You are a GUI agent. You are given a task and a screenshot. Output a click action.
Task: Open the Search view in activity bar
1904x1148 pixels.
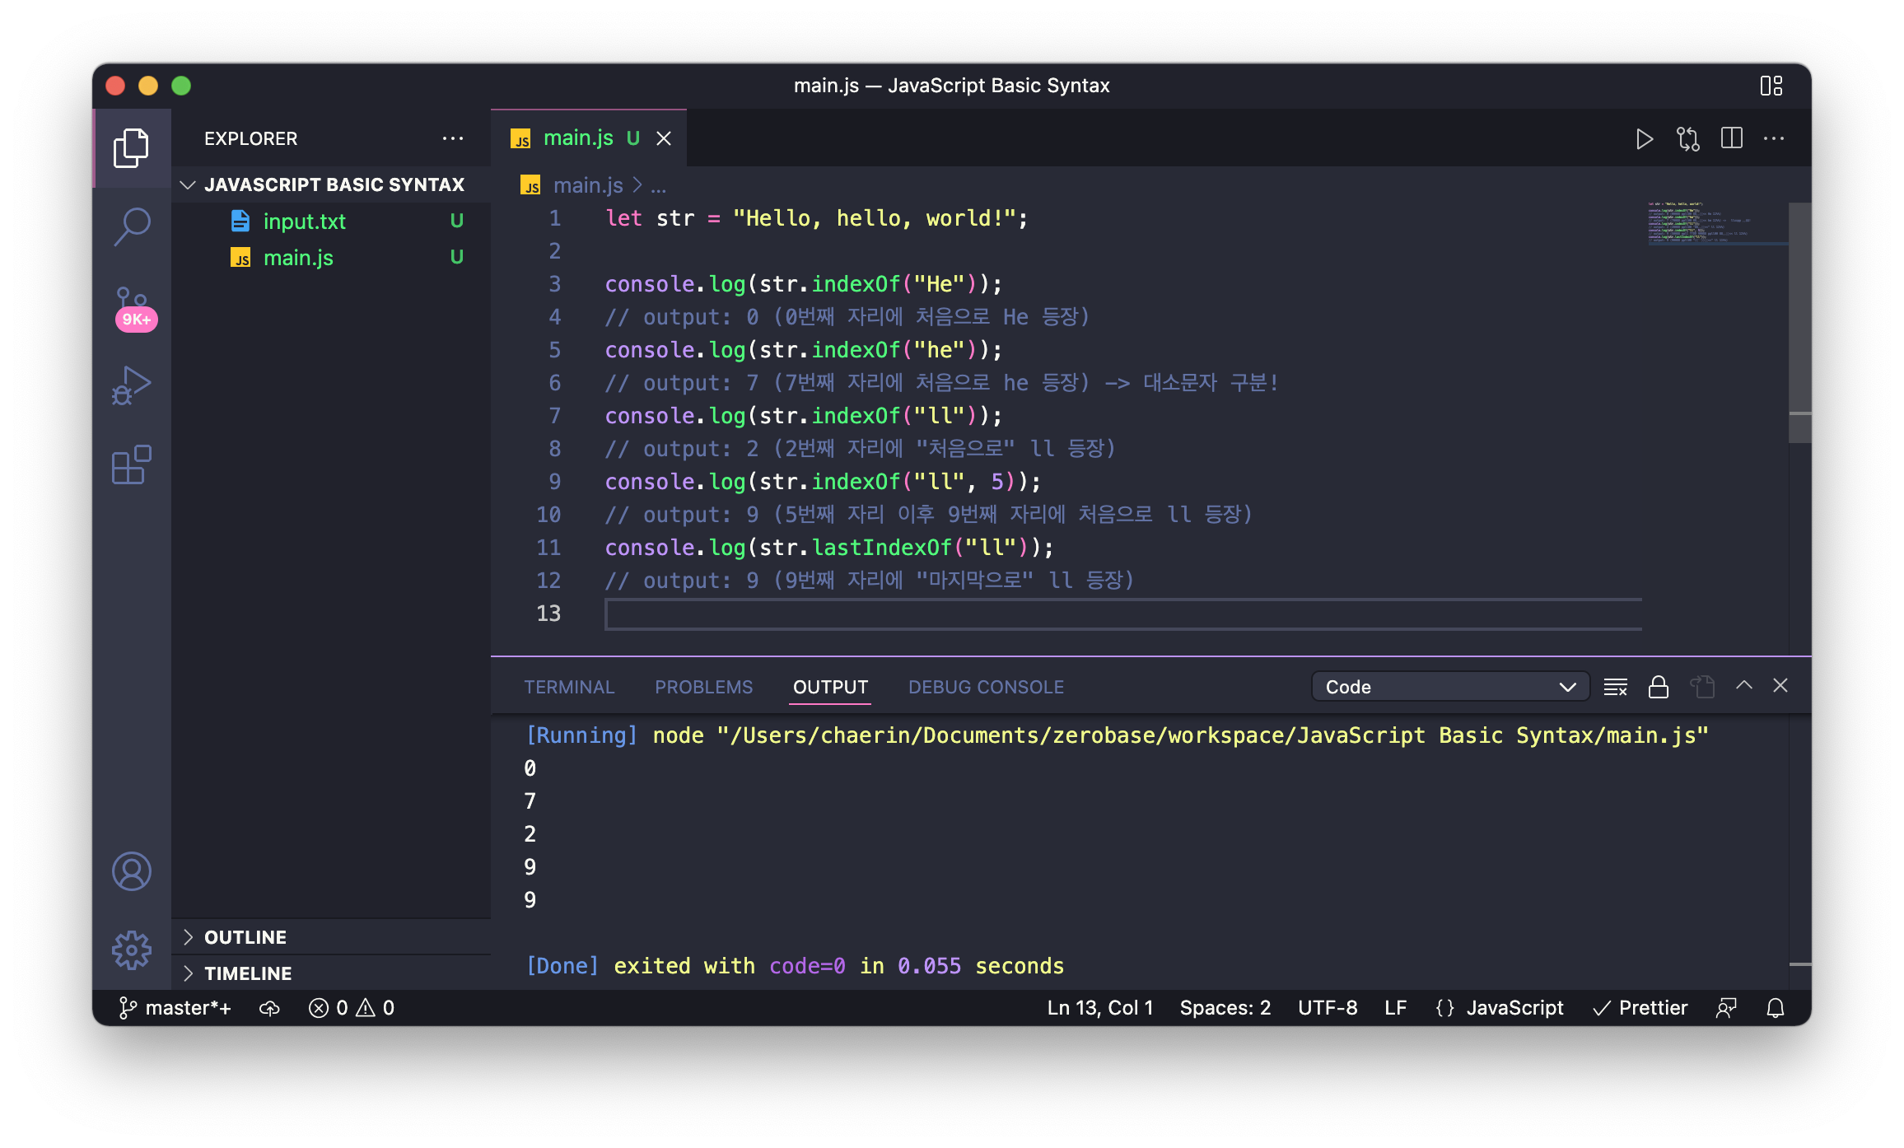point(132,226)
